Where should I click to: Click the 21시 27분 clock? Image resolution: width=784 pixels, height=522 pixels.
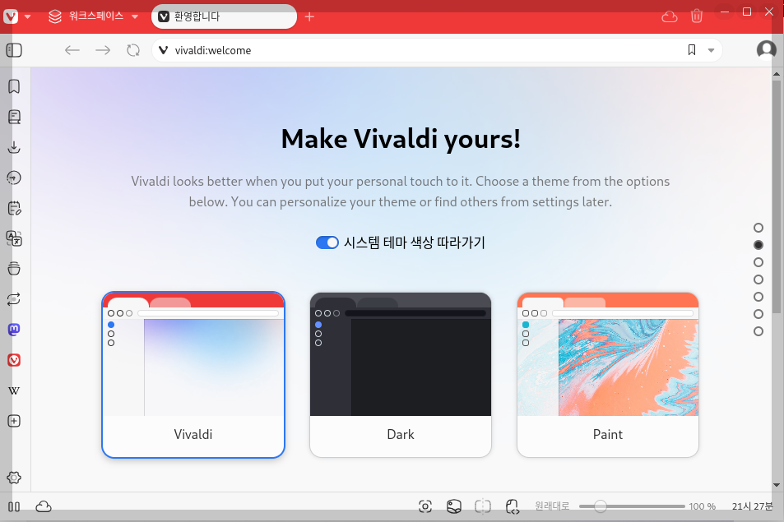(x=752, y=506)
